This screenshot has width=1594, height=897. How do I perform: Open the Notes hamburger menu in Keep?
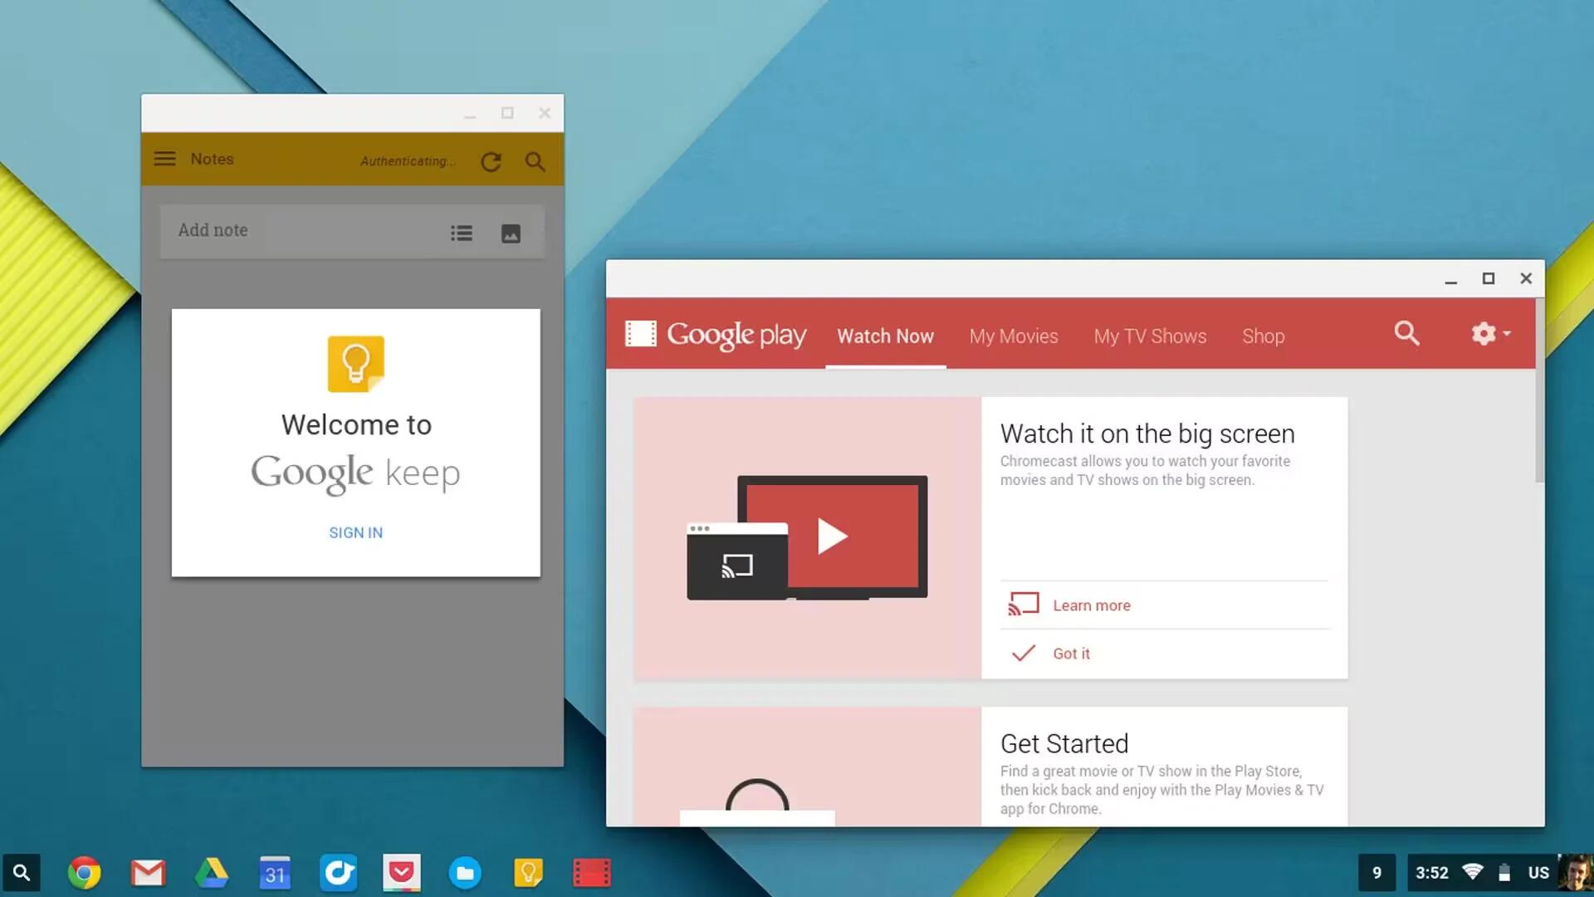(164, 159)
